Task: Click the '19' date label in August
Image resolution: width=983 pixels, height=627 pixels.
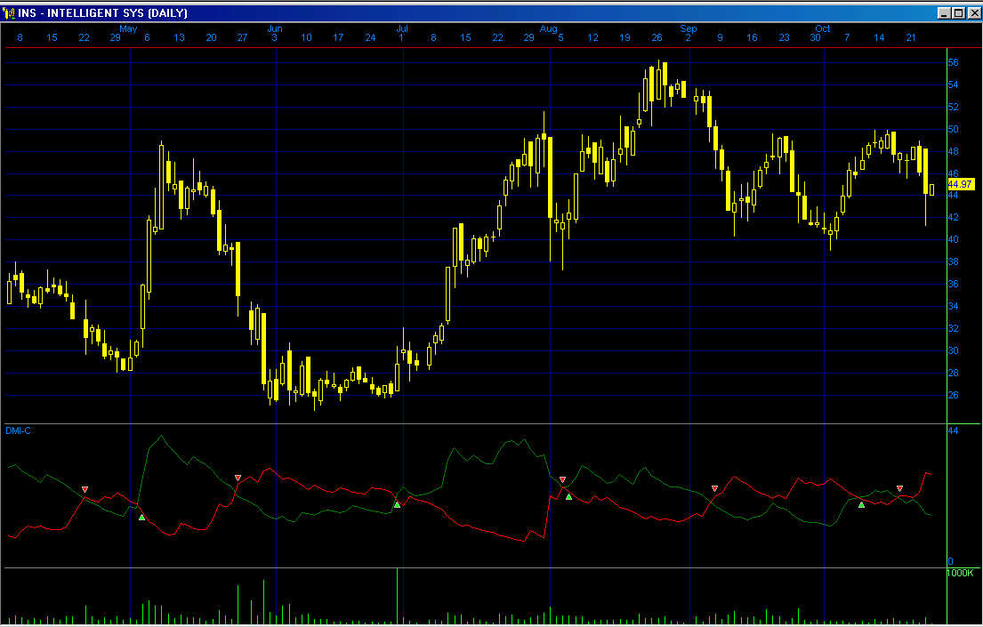Action: click(x=624, y=37)
